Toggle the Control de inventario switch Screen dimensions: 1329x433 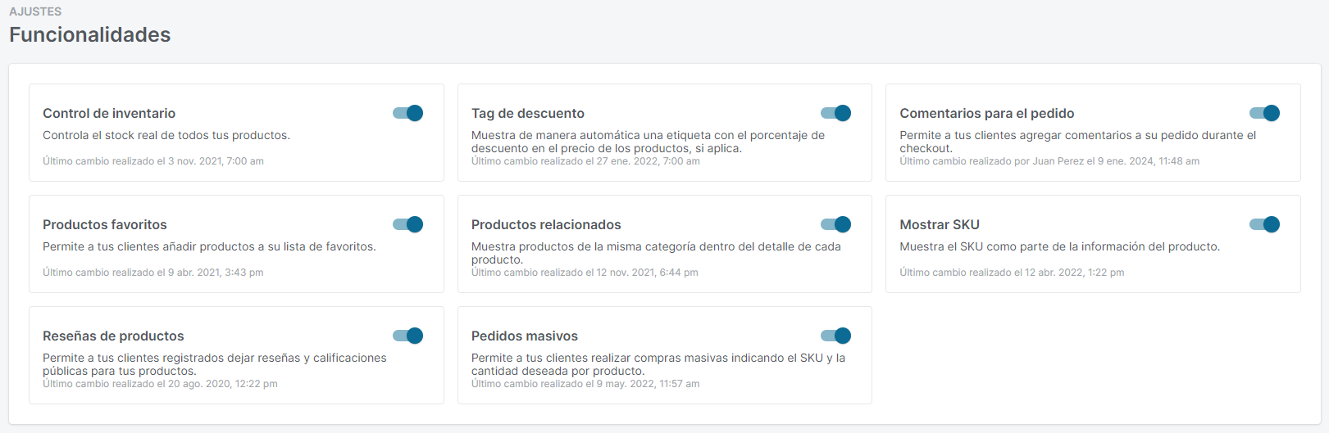click(x=407, y=113)
